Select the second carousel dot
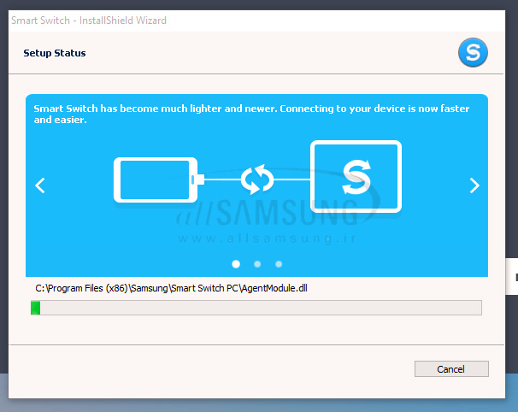 [257, 264]
